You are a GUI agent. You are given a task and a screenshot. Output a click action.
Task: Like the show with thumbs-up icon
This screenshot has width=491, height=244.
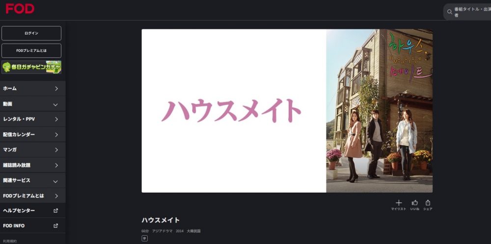[414, 203]
